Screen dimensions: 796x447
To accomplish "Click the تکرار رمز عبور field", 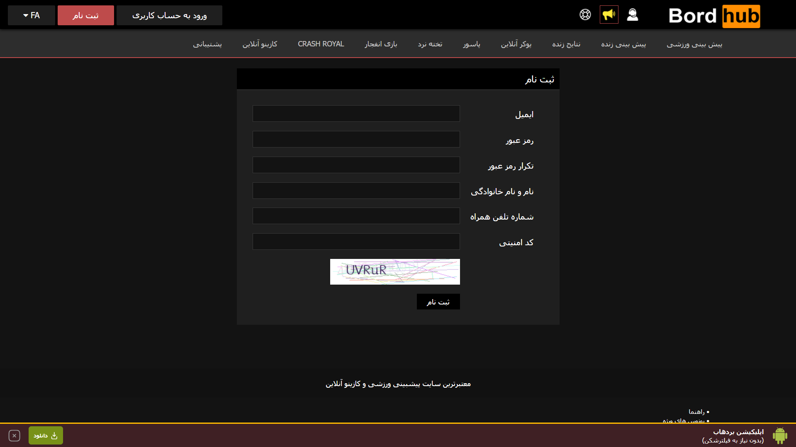I will pos(356,165).
